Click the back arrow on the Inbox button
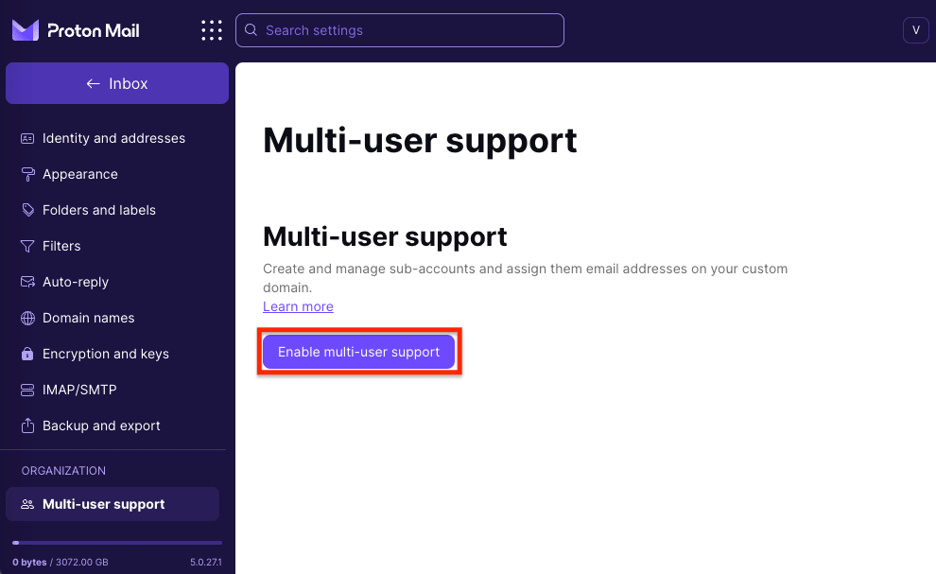Screen dimensions: 936x574 (x=92, y=83)
